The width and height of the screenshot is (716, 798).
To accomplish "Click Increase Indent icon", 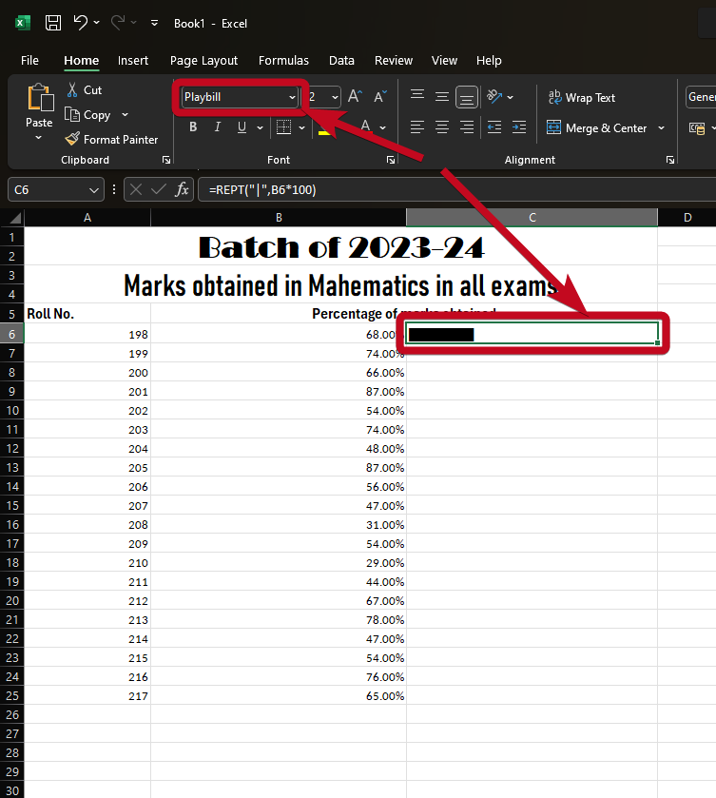I will 519,127.
